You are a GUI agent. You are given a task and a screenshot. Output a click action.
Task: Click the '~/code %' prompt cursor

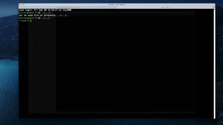[31, 21]
